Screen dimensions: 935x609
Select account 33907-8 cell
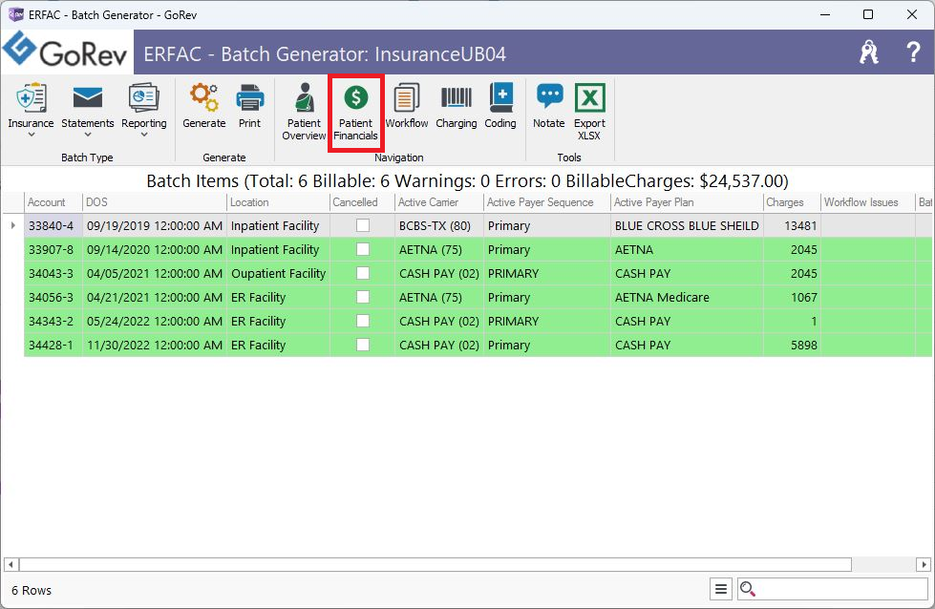point(53,249)
